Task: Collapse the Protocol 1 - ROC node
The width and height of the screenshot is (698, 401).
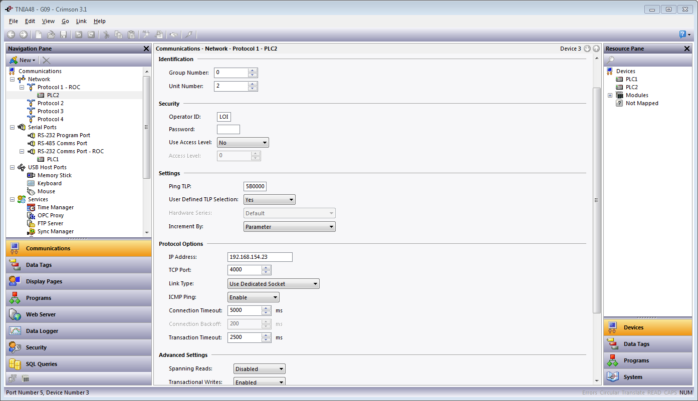Action: coord(22,87)
